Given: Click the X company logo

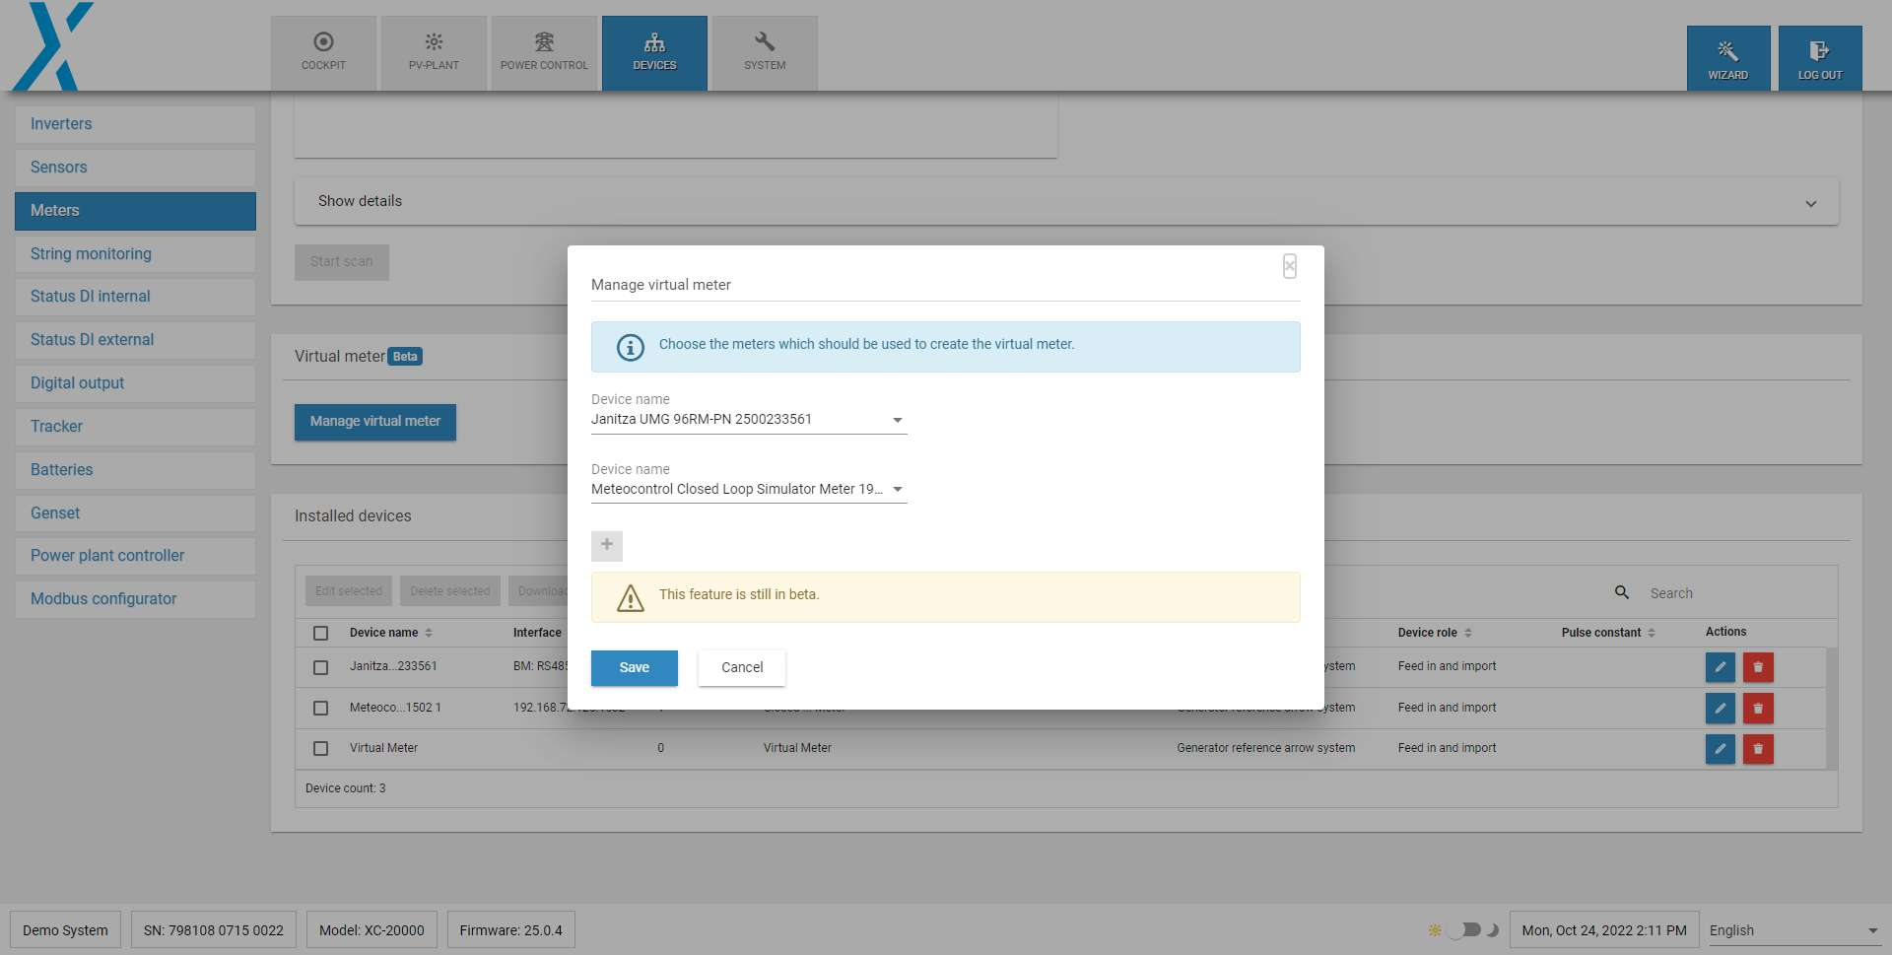Looking at the screenshot, I should pos(53,45).
